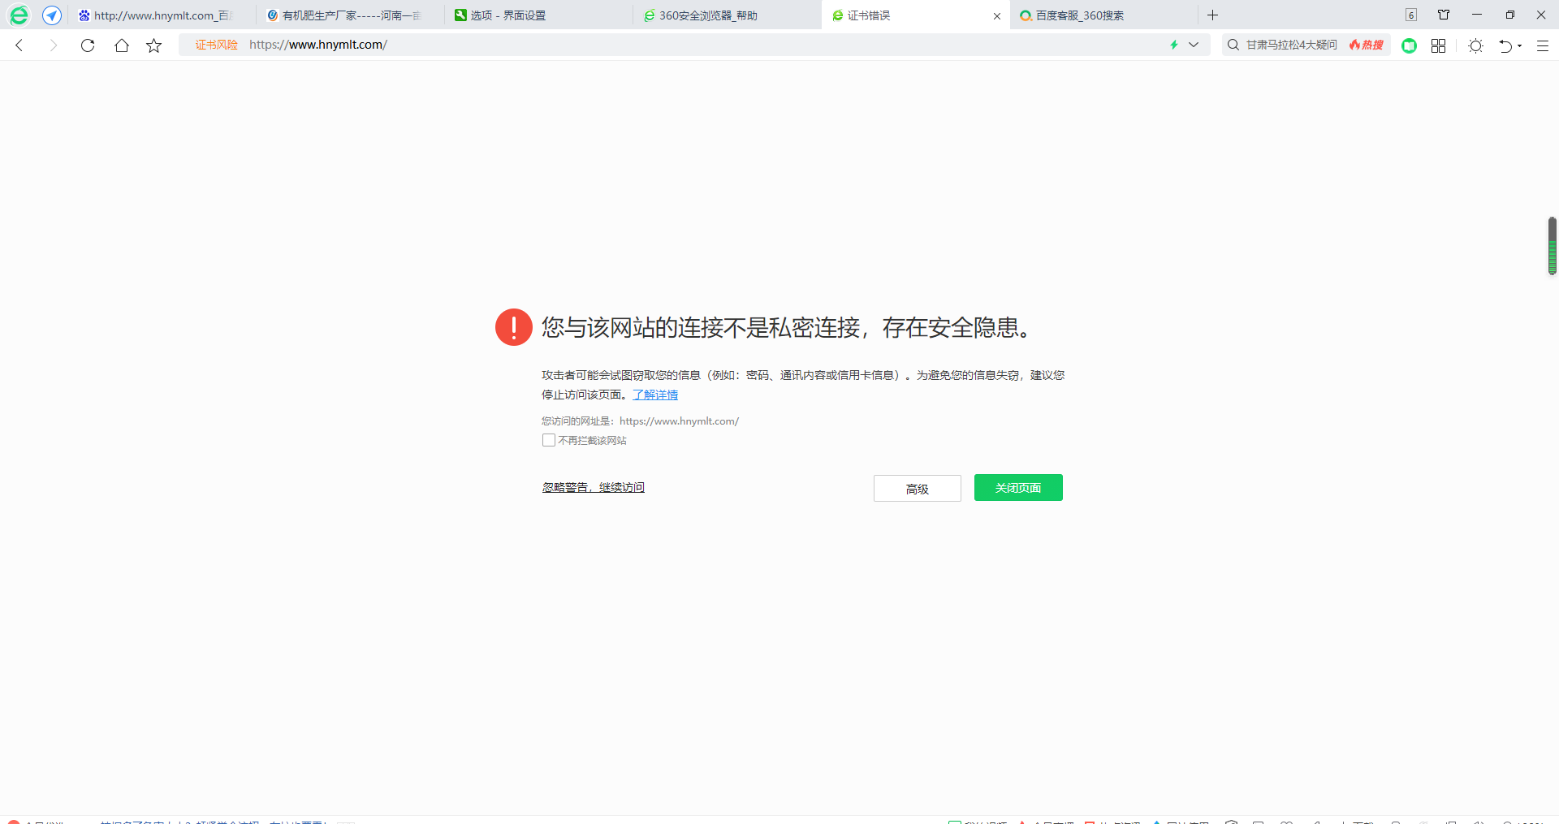Click the red exclamation warning icon

tap(514, 327)
